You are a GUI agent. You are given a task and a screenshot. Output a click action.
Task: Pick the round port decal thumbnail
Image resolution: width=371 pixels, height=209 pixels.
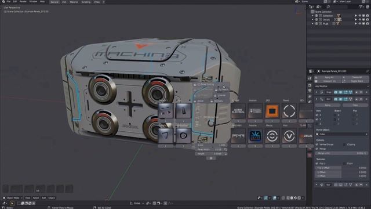click(183, 136)
